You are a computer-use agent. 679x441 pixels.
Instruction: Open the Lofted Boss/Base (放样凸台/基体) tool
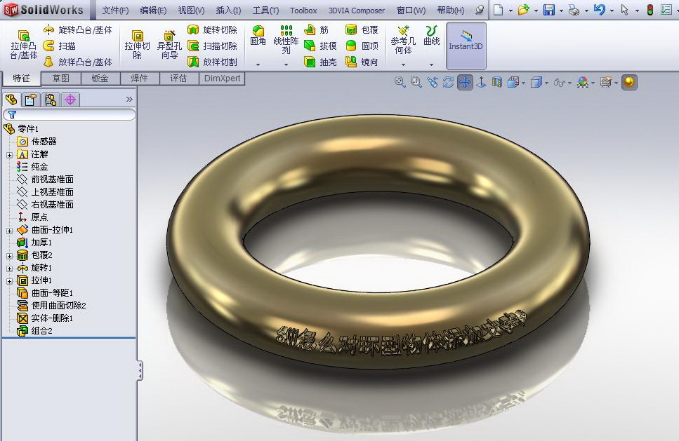78,62
